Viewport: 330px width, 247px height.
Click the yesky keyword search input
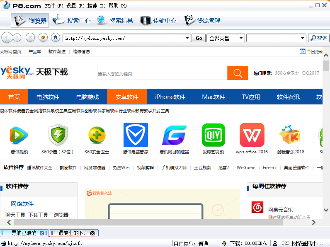[162, 73]
